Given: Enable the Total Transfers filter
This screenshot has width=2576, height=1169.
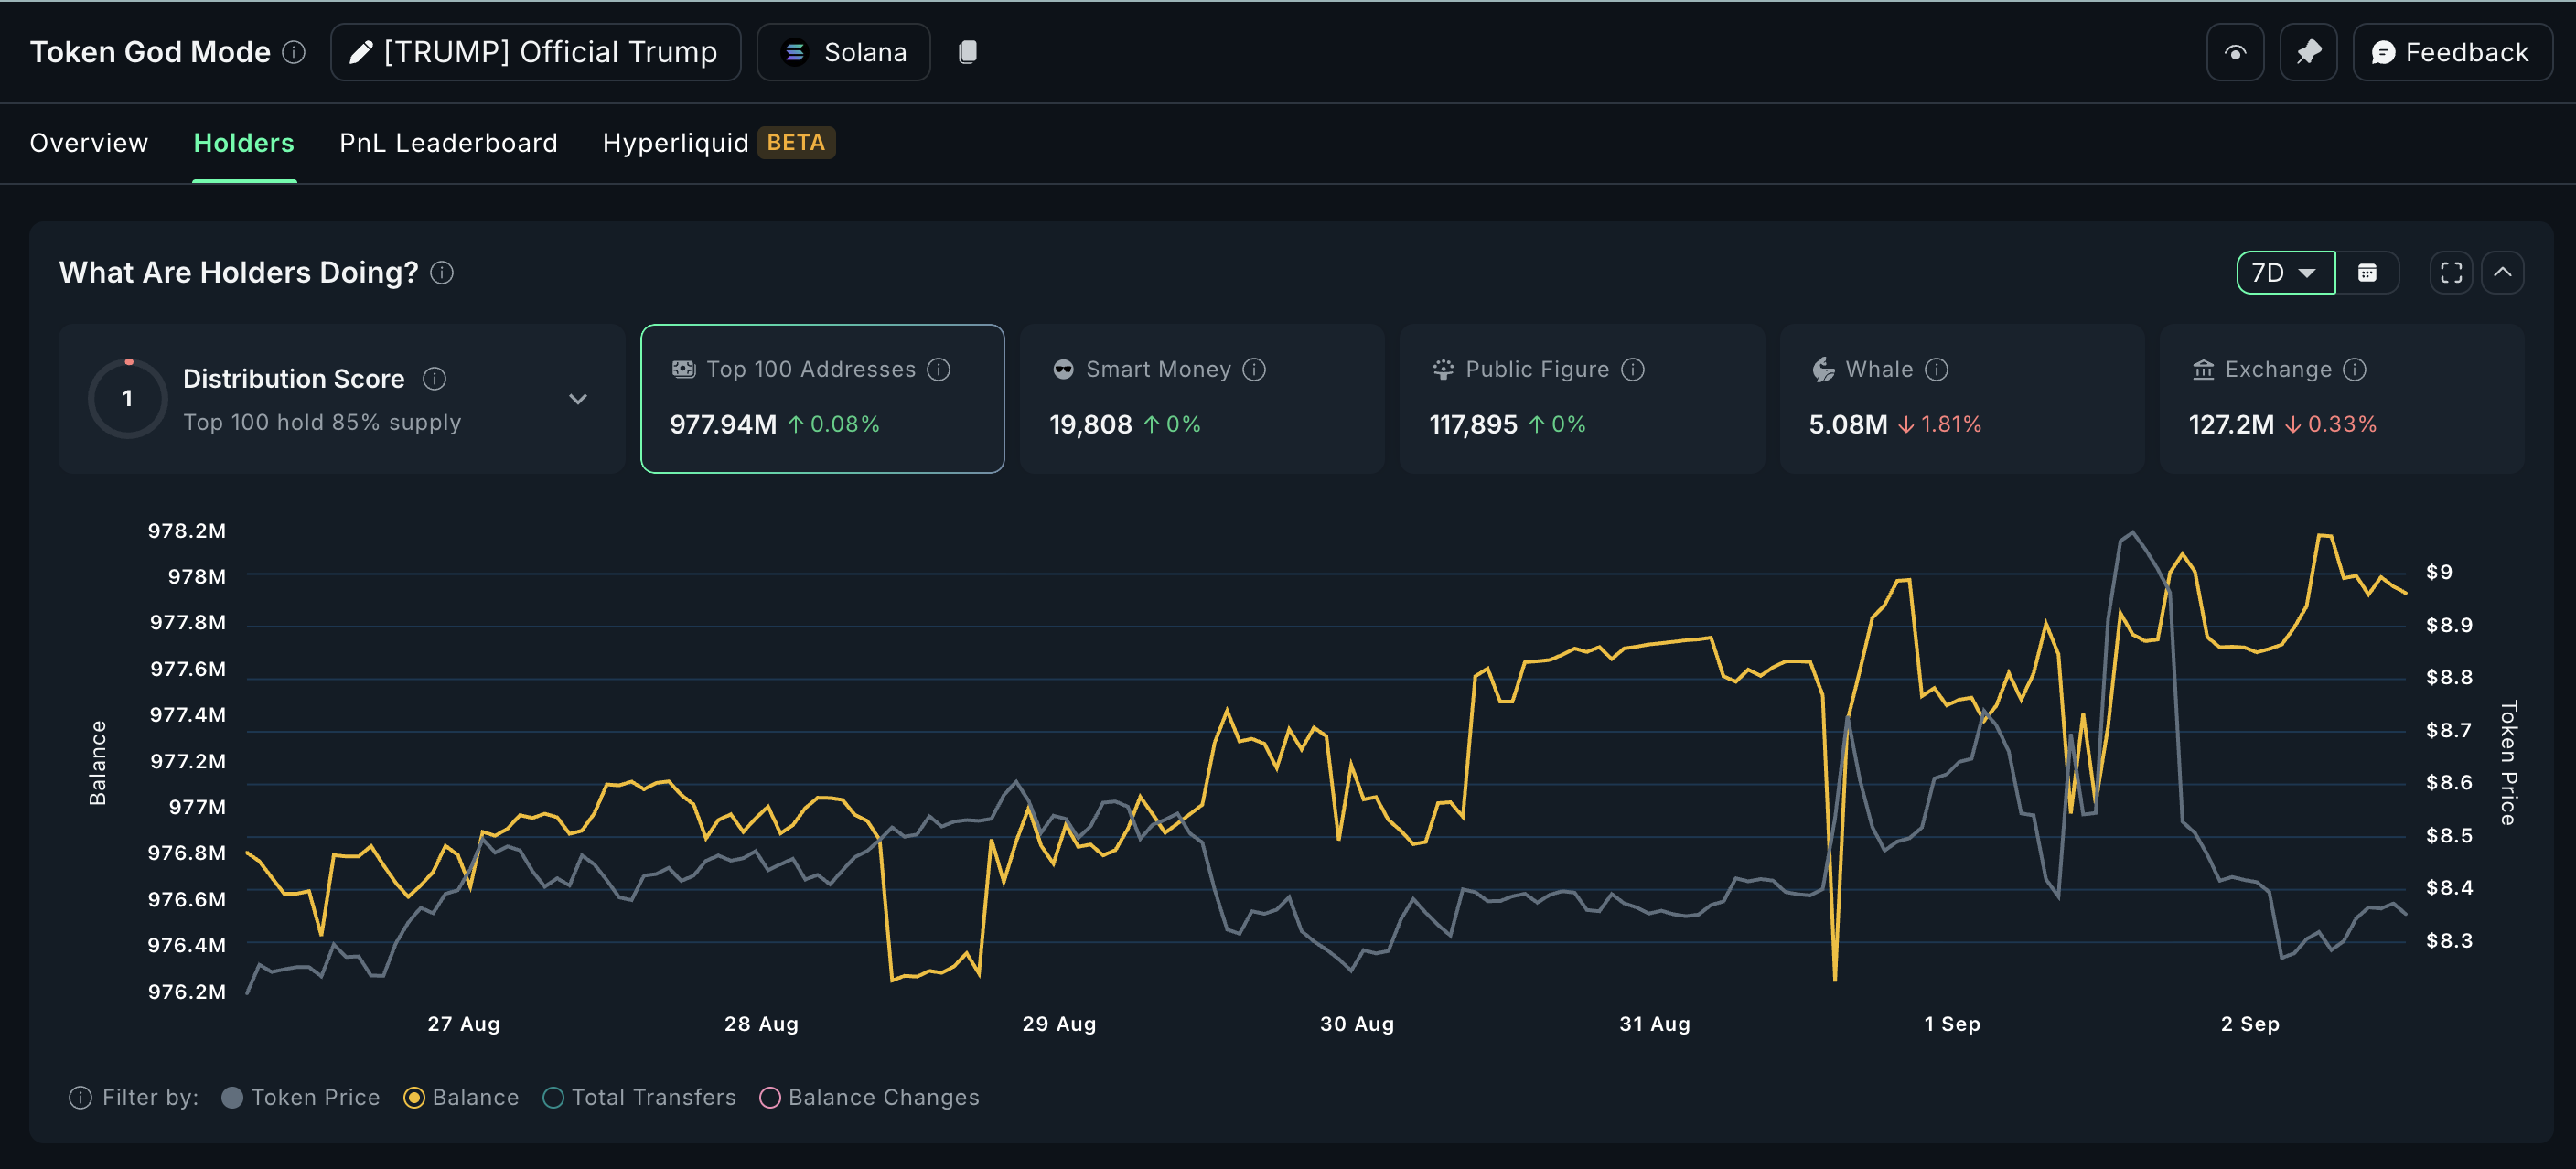Looking at the screenshot, I should [x=553, y=1097].
